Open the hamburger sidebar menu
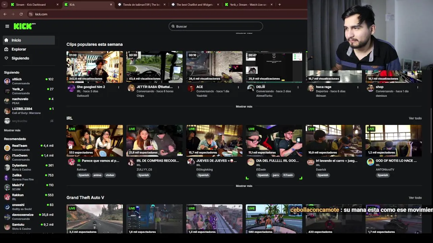Screen dimensions: 433x243 coord(7,26)
